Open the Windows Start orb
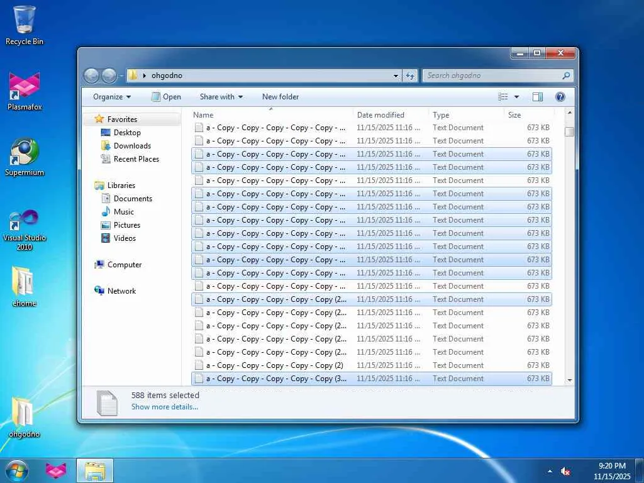This screenshot has height=483, width=644. pyautogui.click(x=17, y=470)
